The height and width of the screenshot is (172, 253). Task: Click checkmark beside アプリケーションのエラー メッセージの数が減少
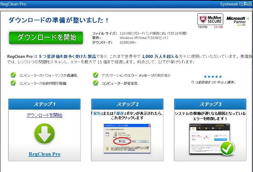[96, 75]
